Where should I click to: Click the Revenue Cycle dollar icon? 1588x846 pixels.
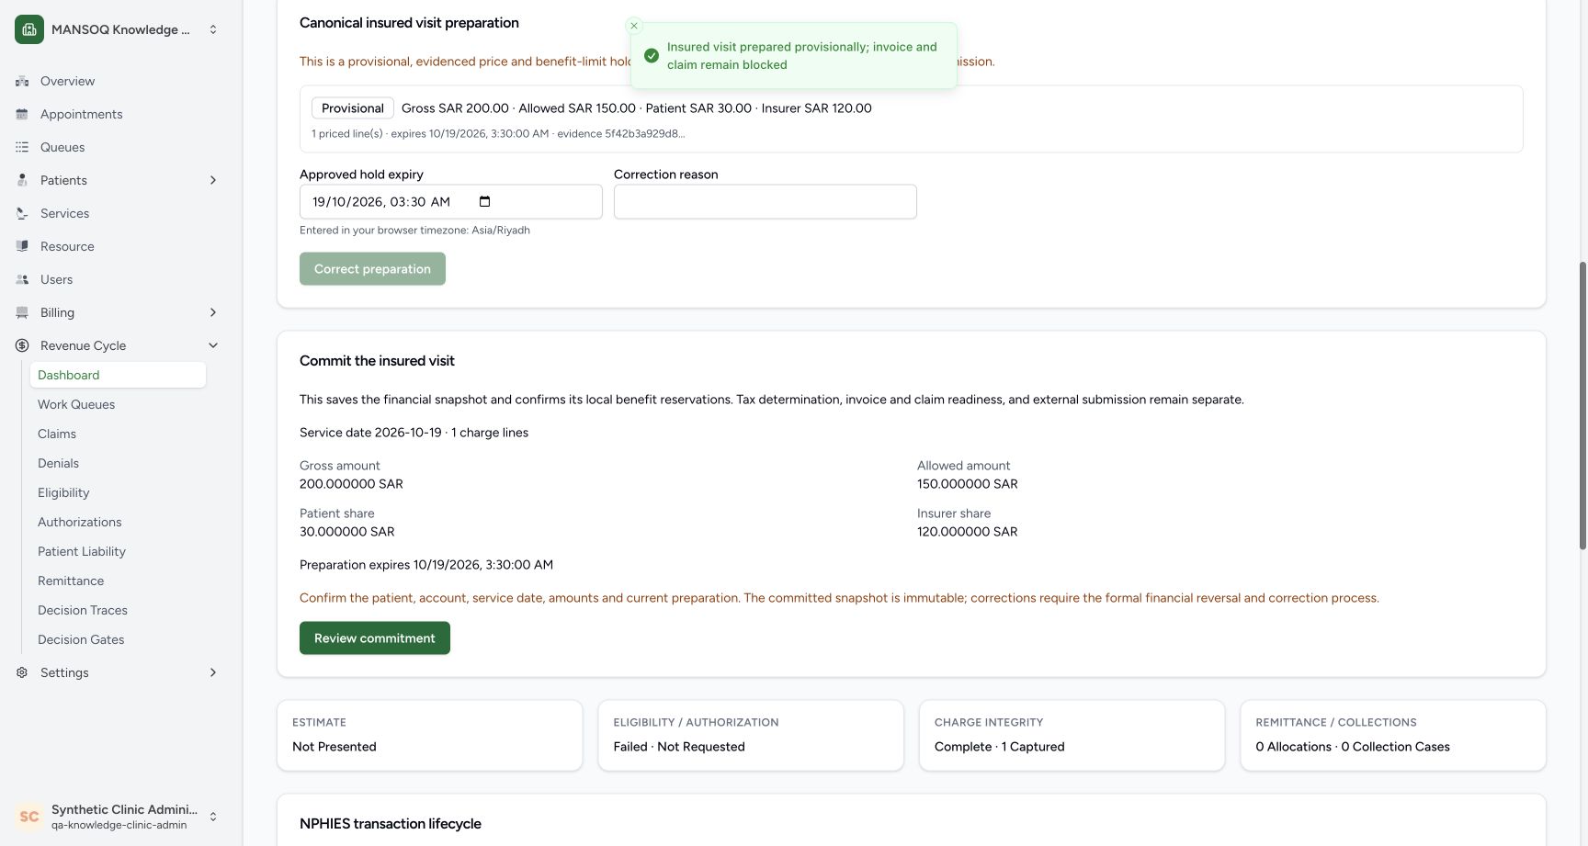(22, 345)
